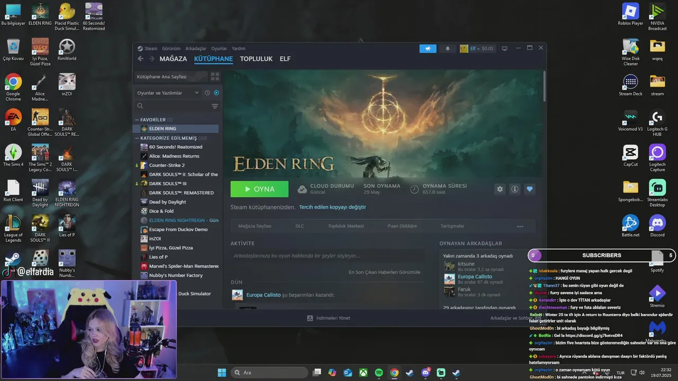Open the Riot Client desktop icon
The width and height of the screenshot is (678, 381).
[x=13, y=191]
